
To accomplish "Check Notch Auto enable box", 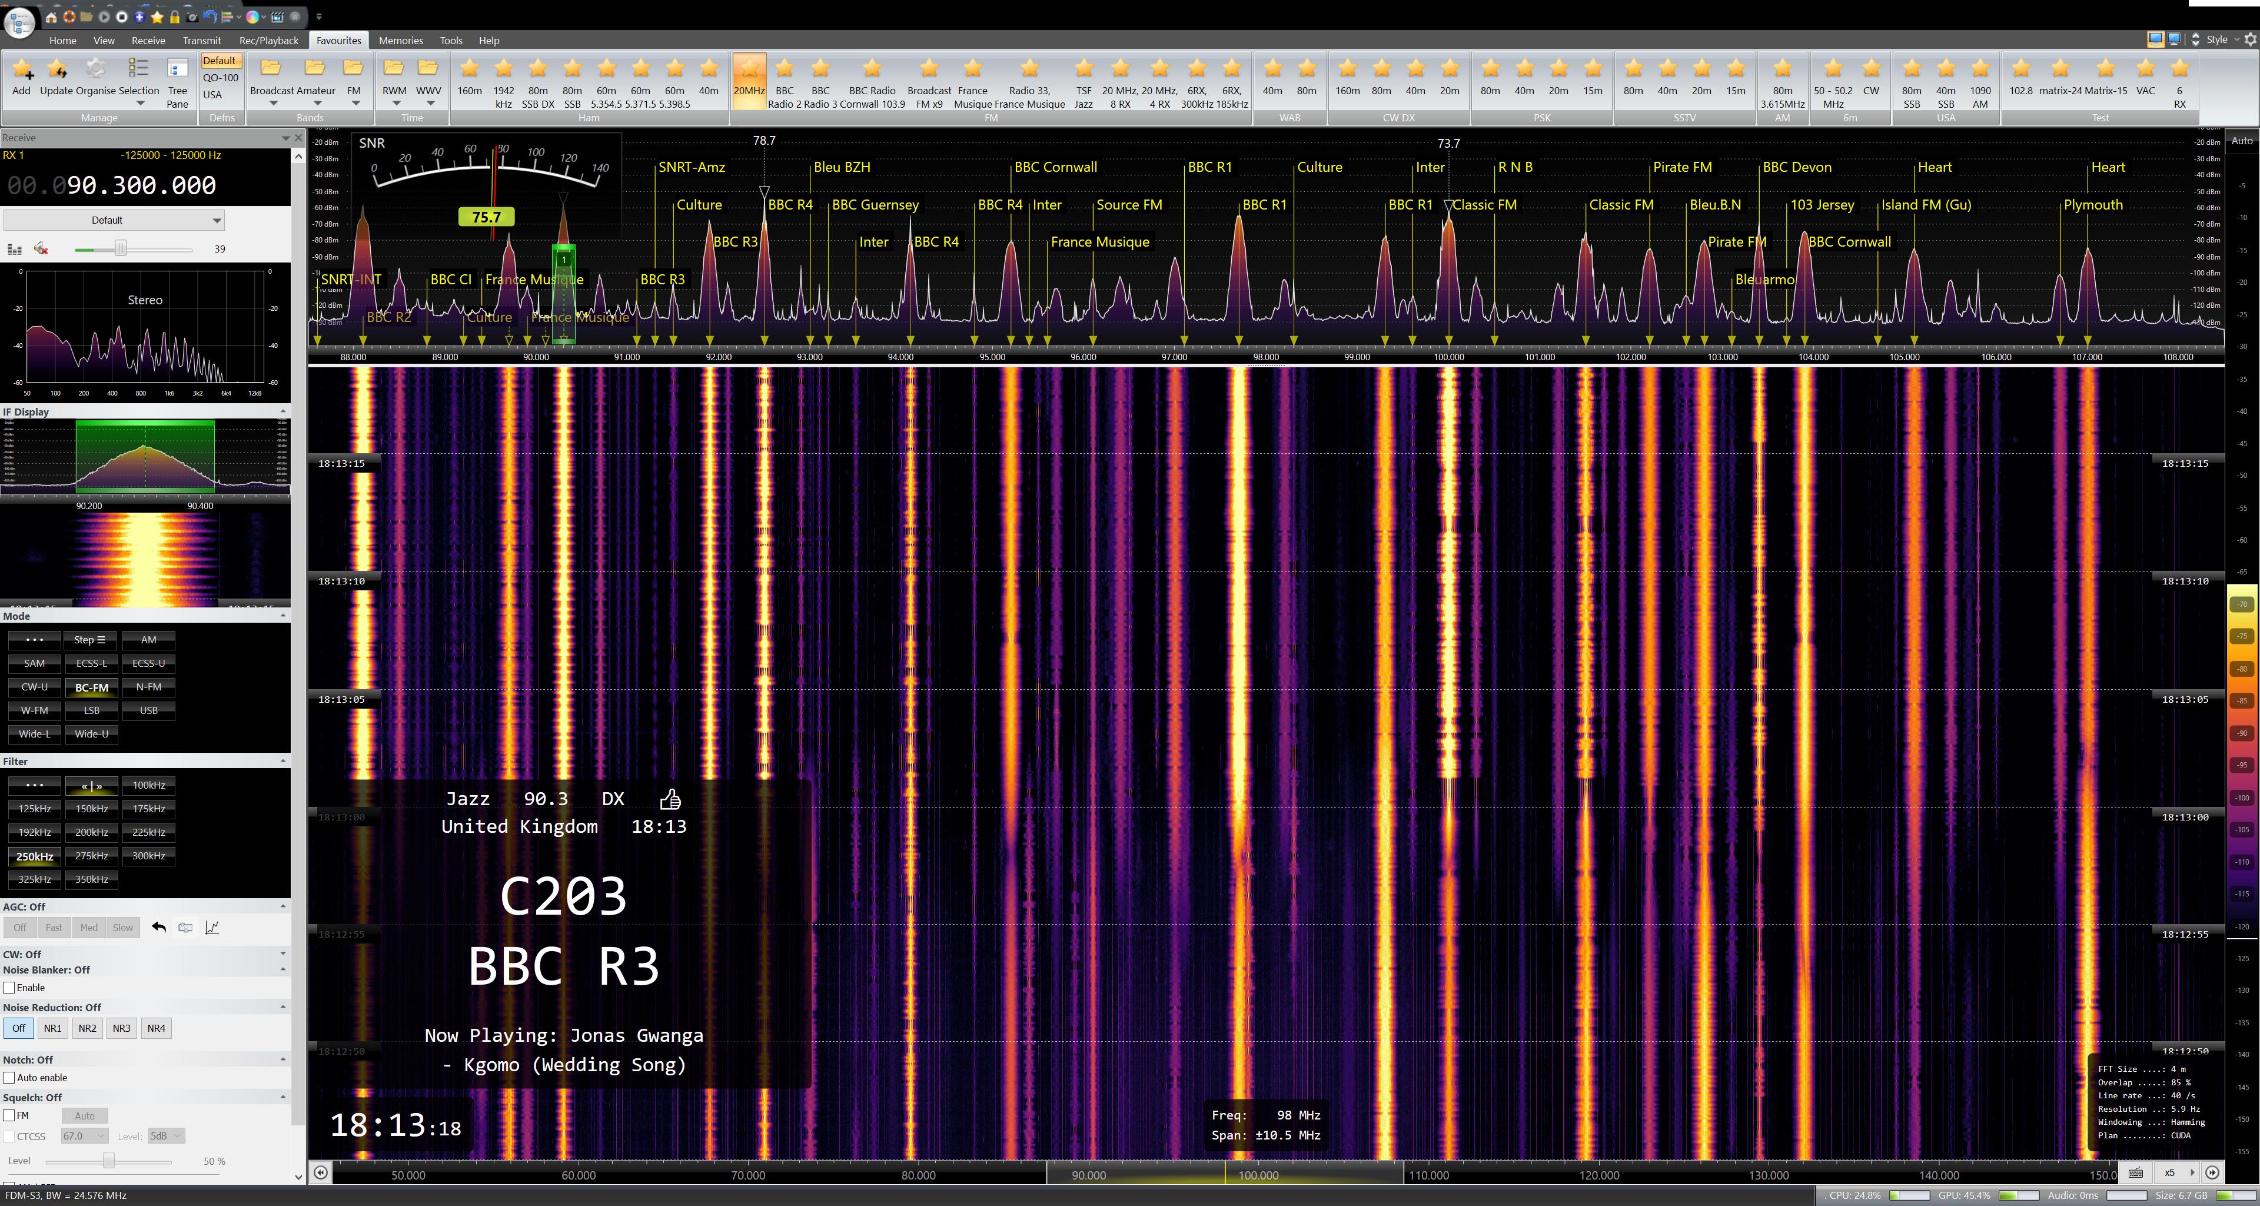I will [9, 1078].
